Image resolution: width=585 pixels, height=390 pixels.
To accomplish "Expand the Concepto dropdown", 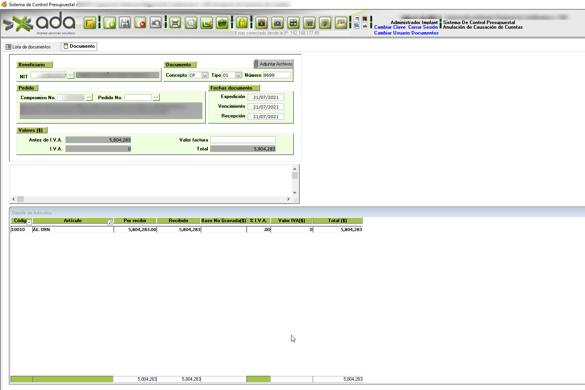I will click(x=205, y=75).
